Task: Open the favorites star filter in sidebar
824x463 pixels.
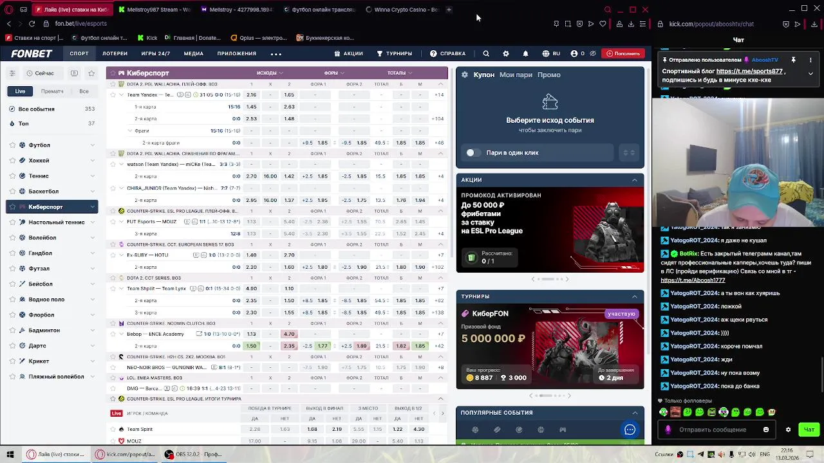Action: pyautogui.click(x=91, y=73)
